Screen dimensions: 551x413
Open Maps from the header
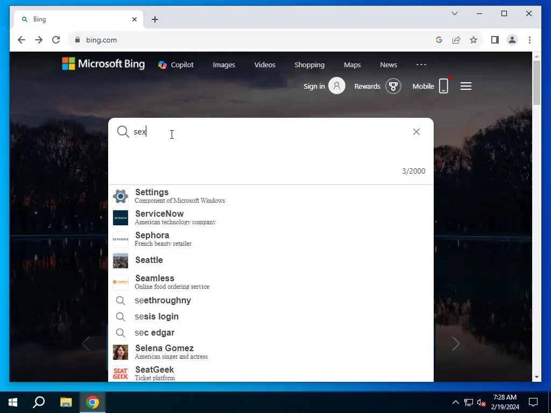[x=352, y=65]
